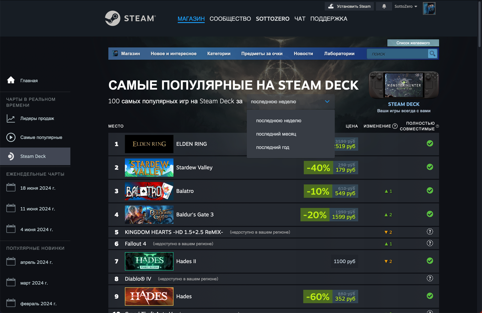Open notifications bell icon
The image size is (482, 313).
coord(384,6)
